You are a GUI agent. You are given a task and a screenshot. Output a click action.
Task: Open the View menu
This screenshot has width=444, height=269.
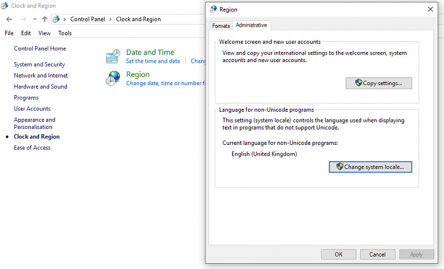(44, 33)
